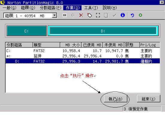Click the format partition bracket icon
The width and height of the screenshot is (165, 115).
[x=98, y=15]
